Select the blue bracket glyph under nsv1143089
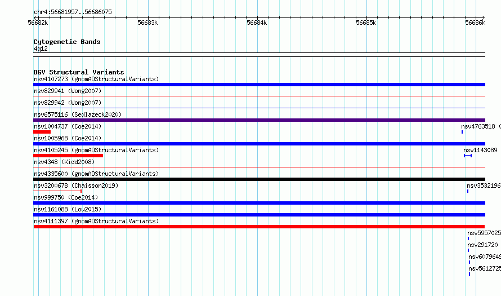501x296 pixels. click(x=468, y=156)
